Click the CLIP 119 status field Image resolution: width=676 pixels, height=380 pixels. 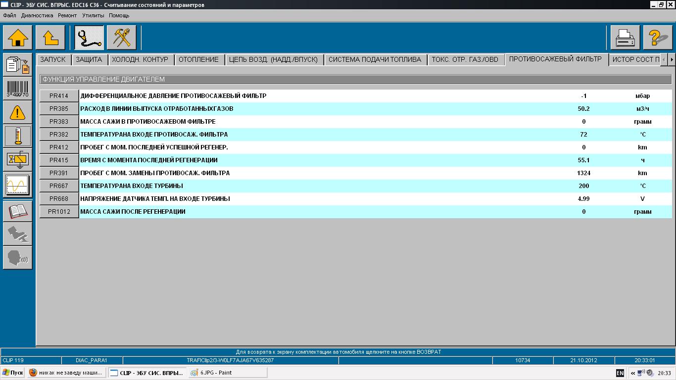(x=31, y=360)
